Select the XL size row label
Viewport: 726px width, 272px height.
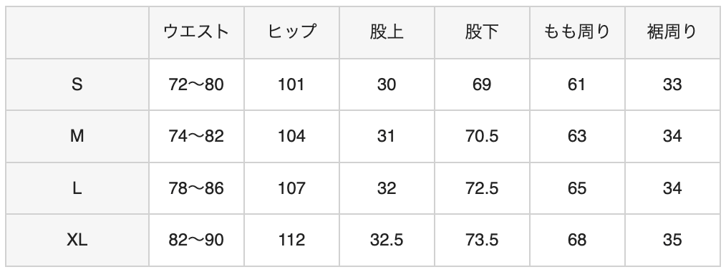click(77, 240)
